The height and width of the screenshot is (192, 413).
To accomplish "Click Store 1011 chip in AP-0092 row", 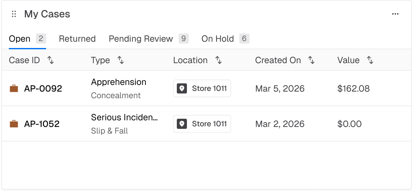I will point(202,88).
